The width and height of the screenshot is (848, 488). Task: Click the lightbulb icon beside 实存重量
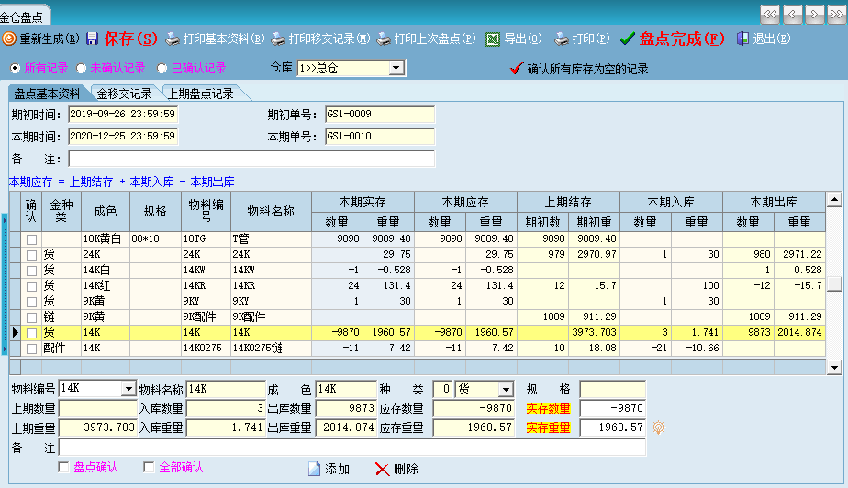click(x=658, y=427)
